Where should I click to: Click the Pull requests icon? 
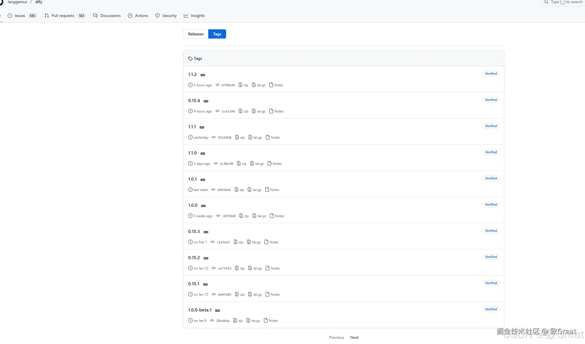click(47, 16)
